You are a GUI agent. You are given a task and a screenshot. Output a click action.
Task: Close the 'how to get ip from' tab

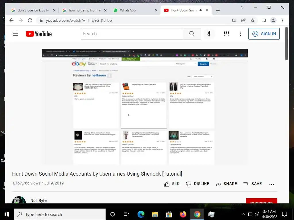(x=105, y=10)
